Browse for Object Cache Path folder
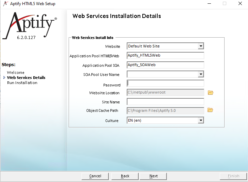Viewport: 248px width, 182px height. pyautogui.click(x=210, y=110)
